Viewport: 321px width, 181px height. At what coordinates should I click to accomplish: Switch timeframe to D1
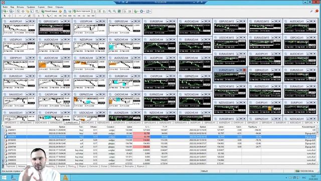(84, 16)
